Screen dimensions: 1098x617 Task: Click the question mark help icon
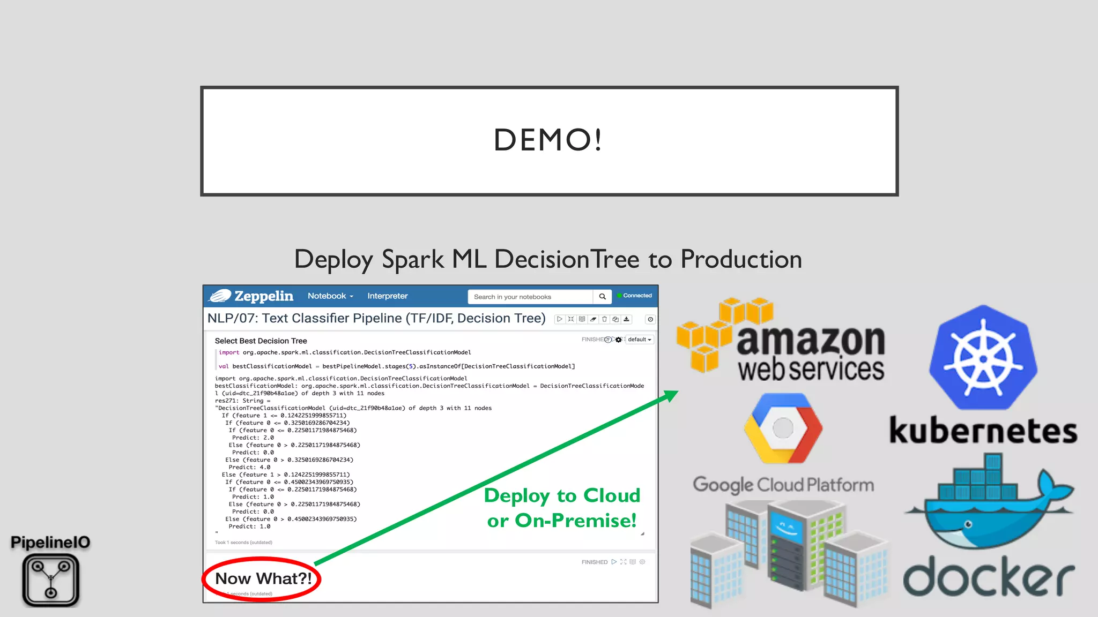pos(608,340)
